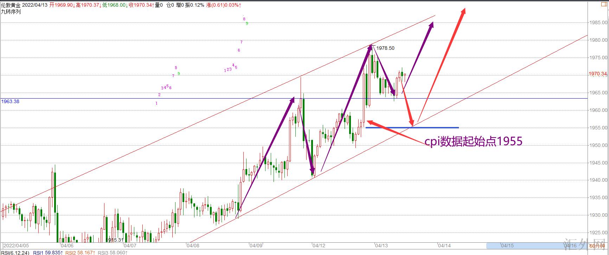The width and height of the screenshot is (609, 255).
Task: Click the 2022/04/05 start date label
Action: [16, 246]
